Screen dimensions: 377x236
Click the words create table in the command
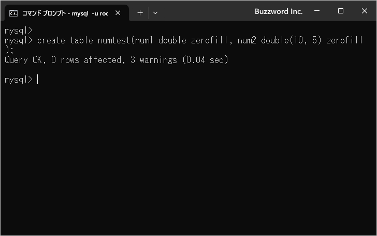(x=65, y=40)
